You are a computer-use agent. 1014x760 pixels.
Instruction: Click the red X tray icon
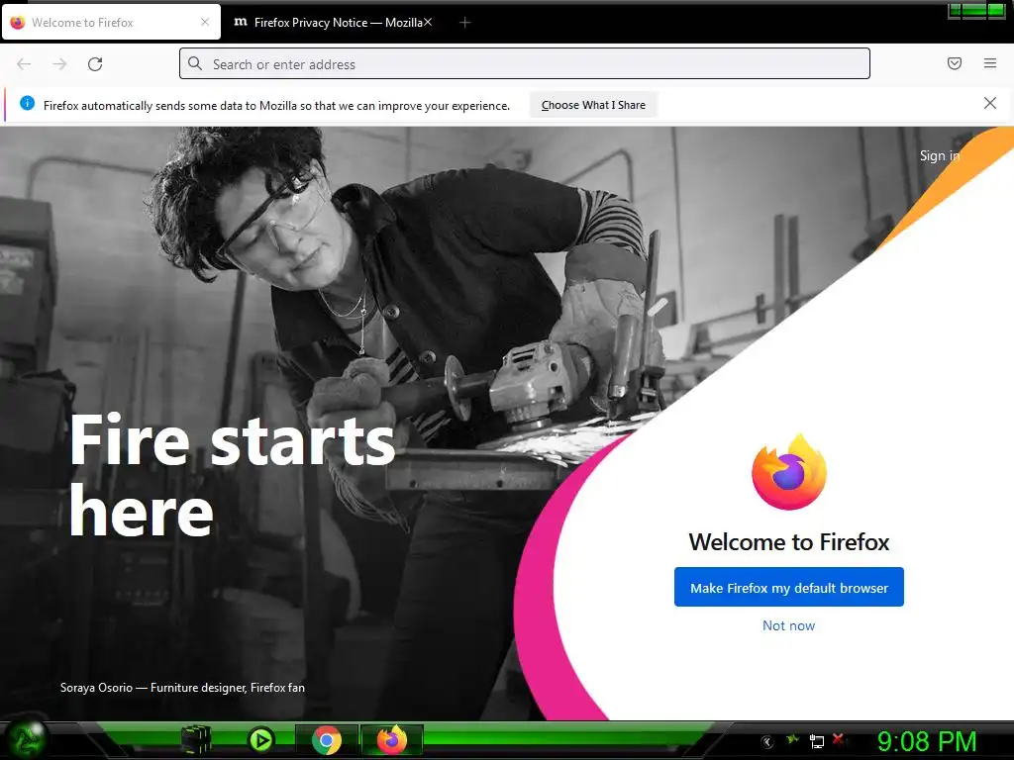pos(840,738)
